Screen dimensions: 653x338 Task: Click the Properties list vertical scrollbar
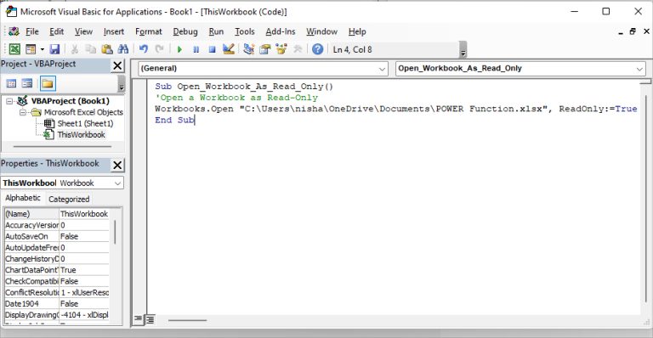pyautogui.click(x=116, y=232)
